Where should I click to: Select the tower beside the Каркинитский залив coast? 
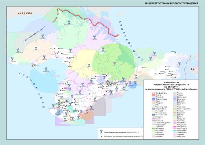(x=43, y=36)
